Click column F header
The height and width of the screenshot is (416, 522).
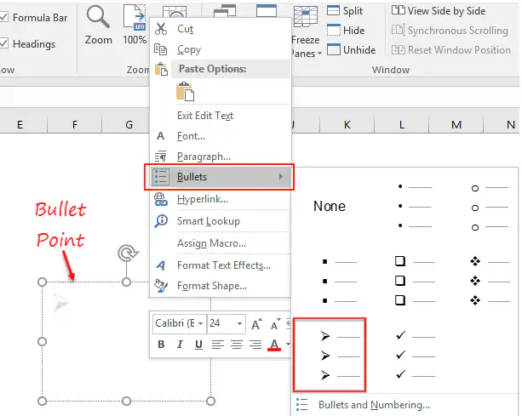[75, 125]
